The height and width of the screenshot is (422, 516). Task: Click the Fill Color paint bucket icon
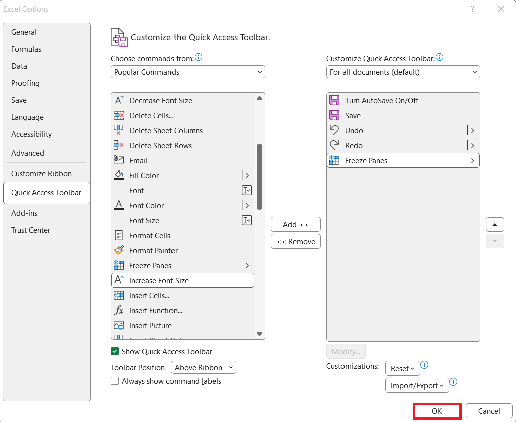coord(119,175)
